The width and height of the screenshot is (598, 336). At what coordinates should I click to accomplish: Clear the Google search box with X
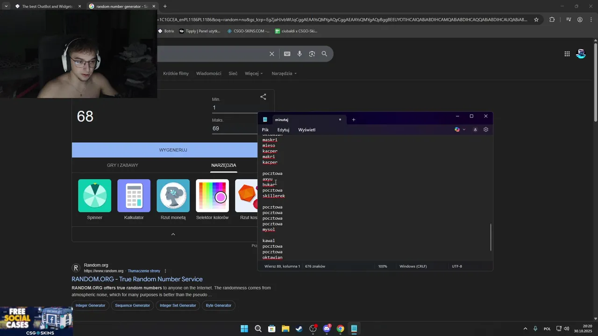pyautogui.click(x=272, y=54)
